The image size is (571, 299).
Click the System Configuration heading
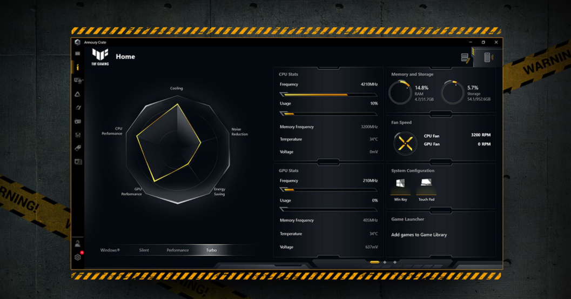(x=413, y=171)
